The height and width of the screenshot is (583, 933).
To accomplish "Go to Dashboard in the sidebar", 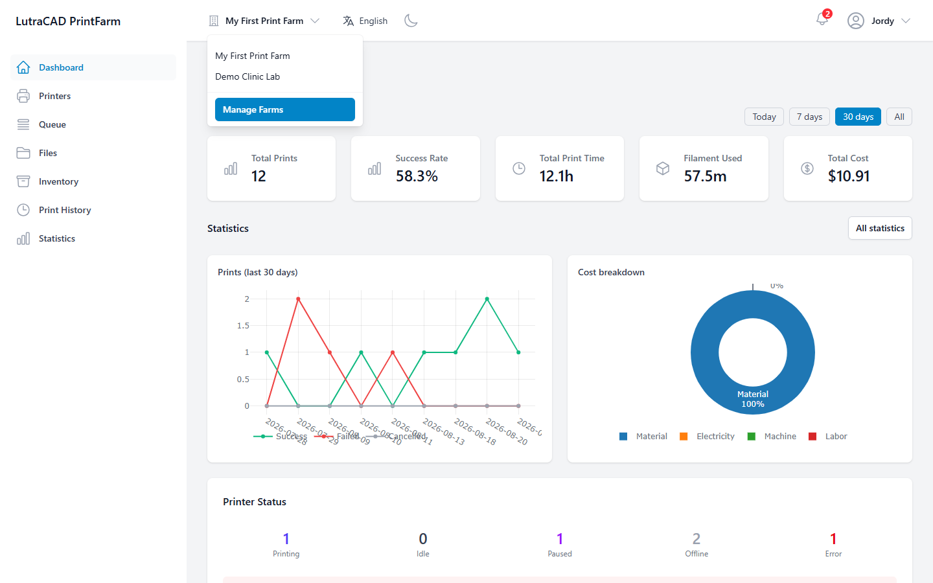I will point(93,67).
